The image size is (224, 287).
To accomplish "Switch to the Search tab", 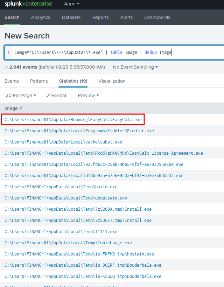I will tap(12, 17).
